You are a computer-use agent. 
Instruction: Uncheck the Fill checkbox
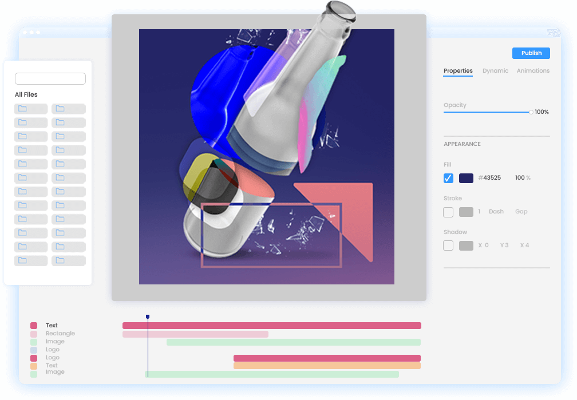point(448,178)
